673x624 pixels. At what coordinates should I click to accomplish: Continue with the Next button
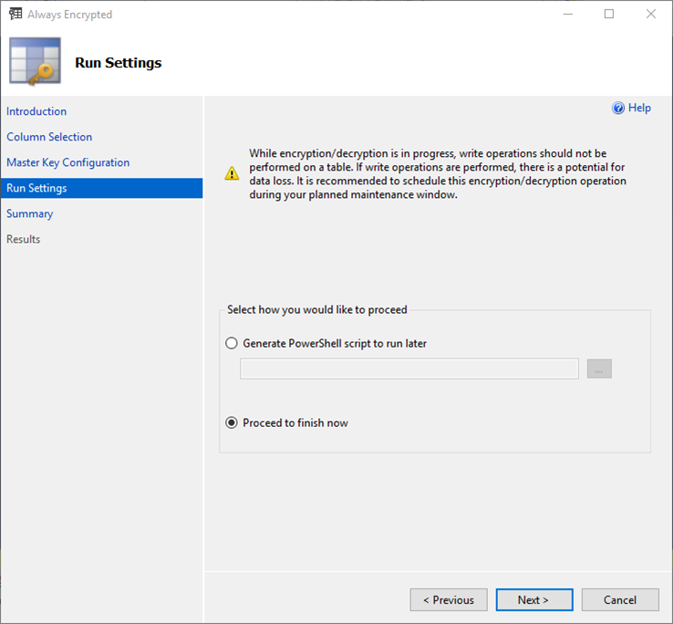(x=533, y=599)
